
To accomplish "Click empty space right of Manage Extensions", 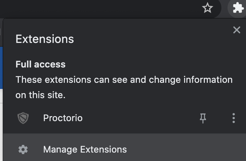I will coord(185,149).
